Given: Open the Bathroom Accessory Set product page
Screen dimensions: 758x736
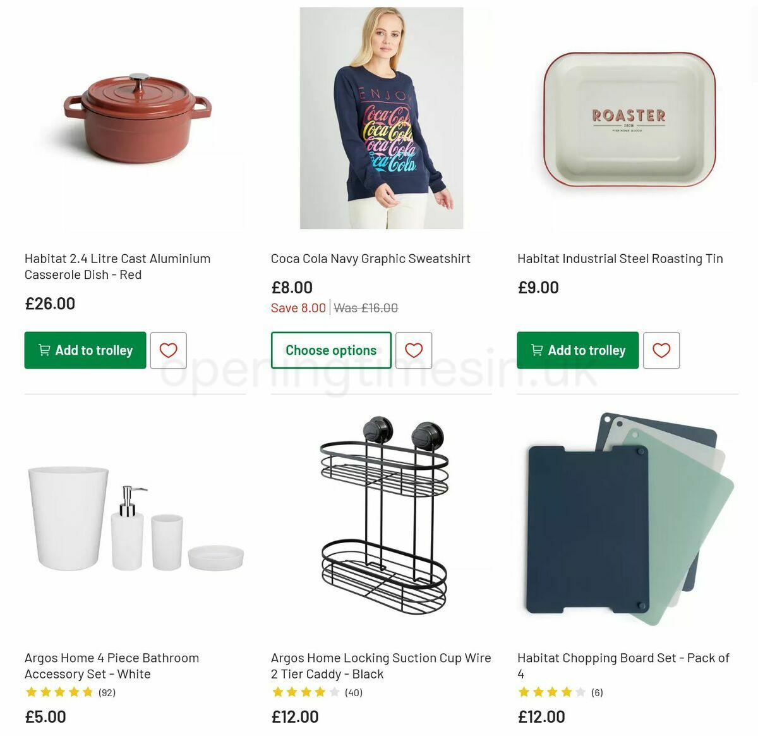Looking at the screenshot, I should click(111, 666).
